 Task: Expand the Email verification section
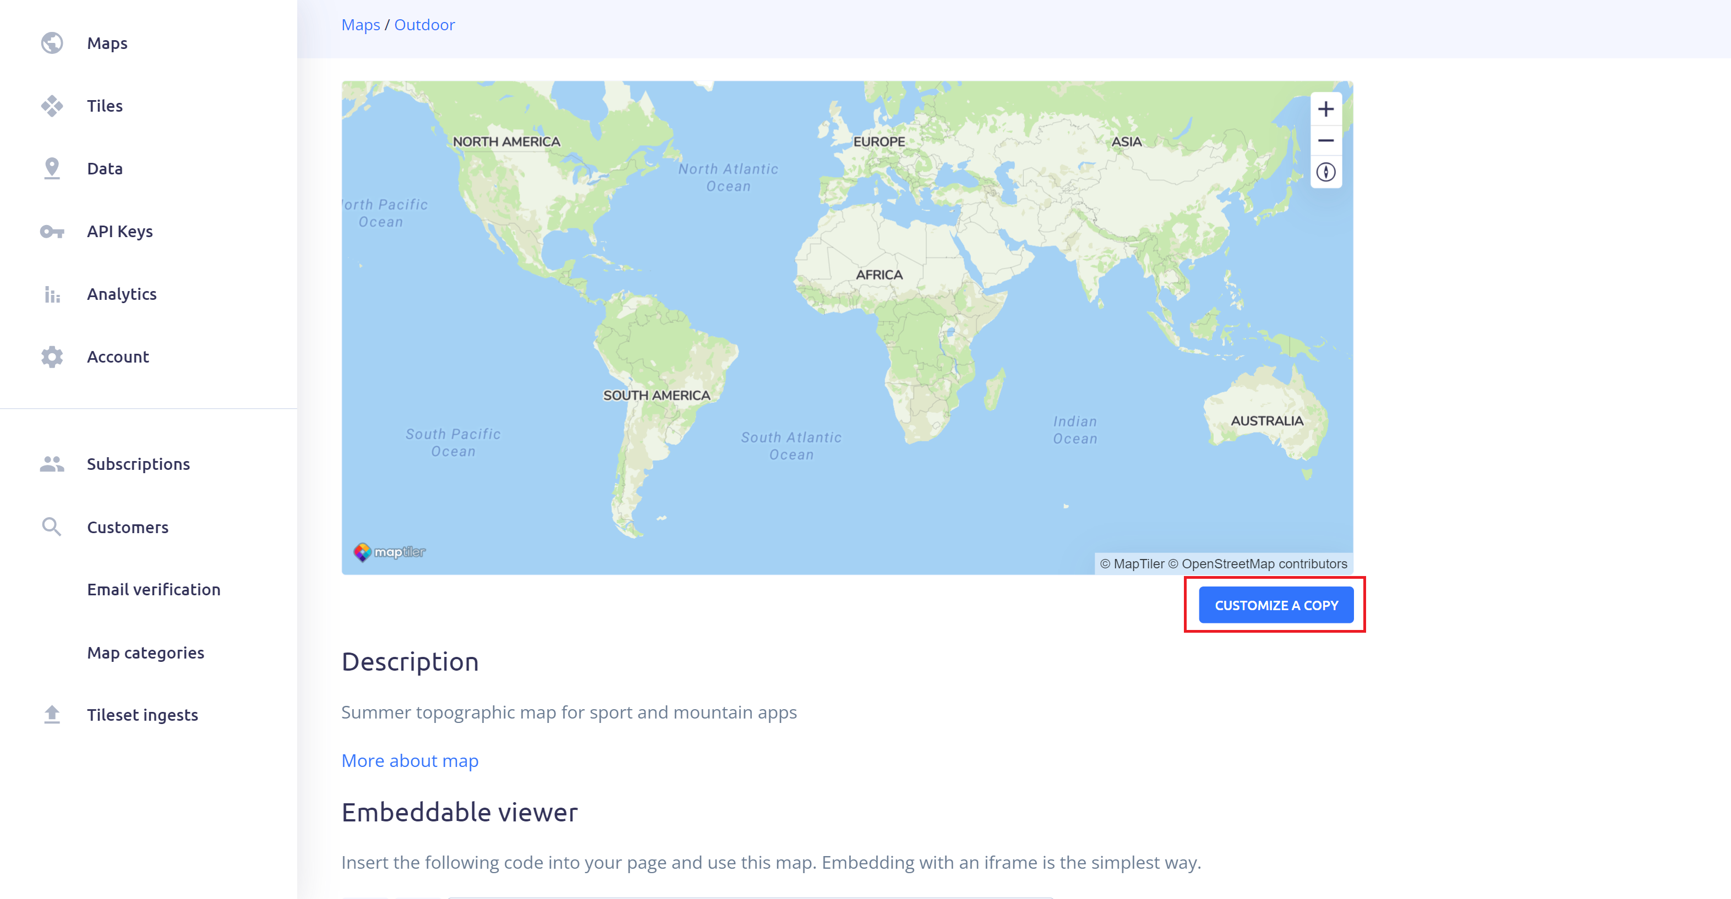pyautogui.click(x=154, y=589)
